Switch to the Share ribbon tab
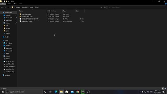Screen dimensions: 167x94 (15, 4)
